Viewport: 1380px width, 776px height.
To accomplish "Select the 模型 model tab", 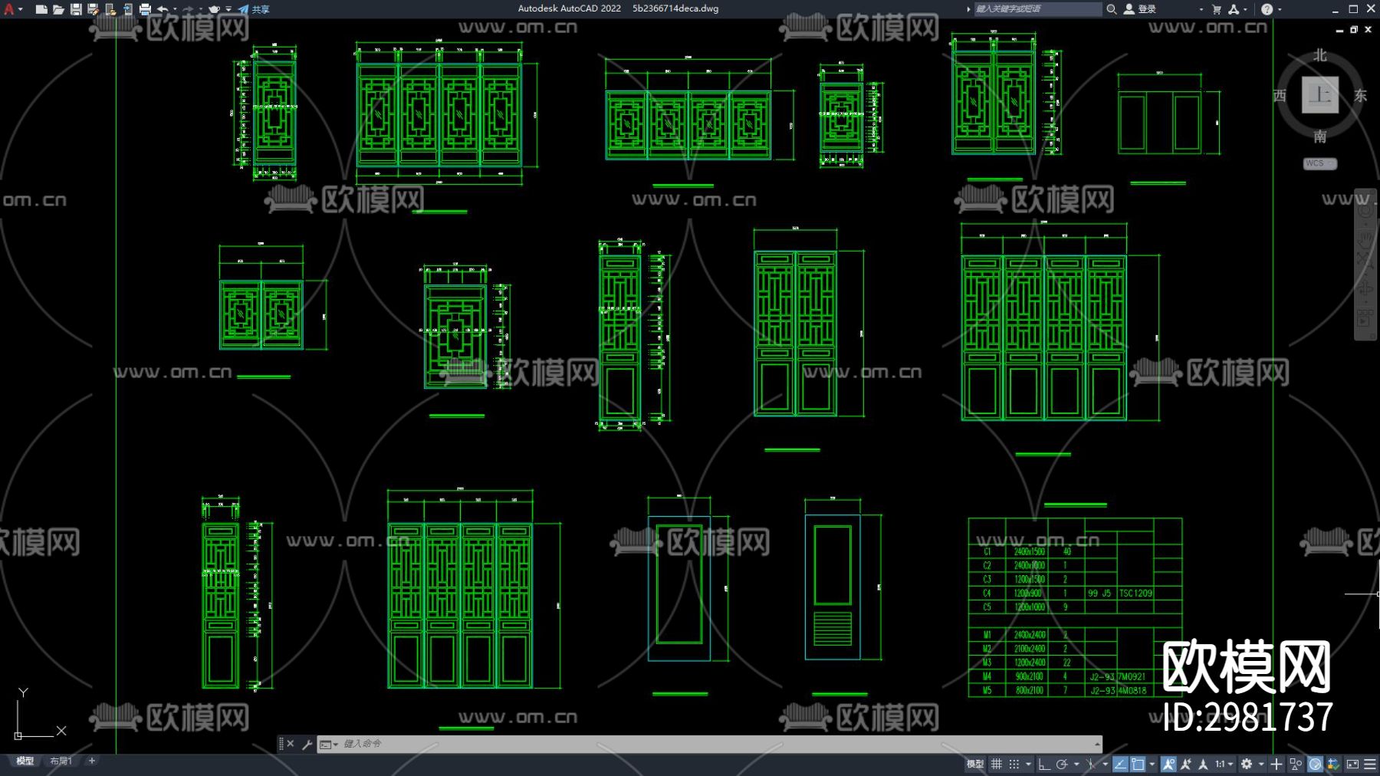I will click(25, 761).
